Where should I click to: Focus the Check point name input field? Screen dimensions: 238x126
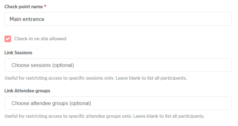(118, 19)
